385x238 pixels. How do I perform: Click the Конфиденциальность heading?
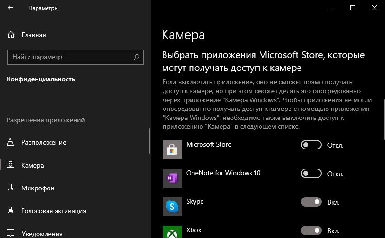(x=41, y=79)
